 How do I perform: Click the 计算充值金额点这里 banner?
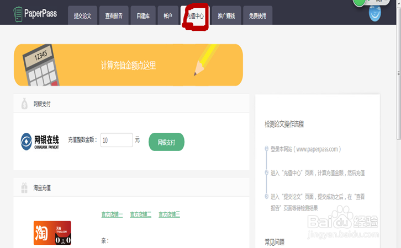coord(128,65)
